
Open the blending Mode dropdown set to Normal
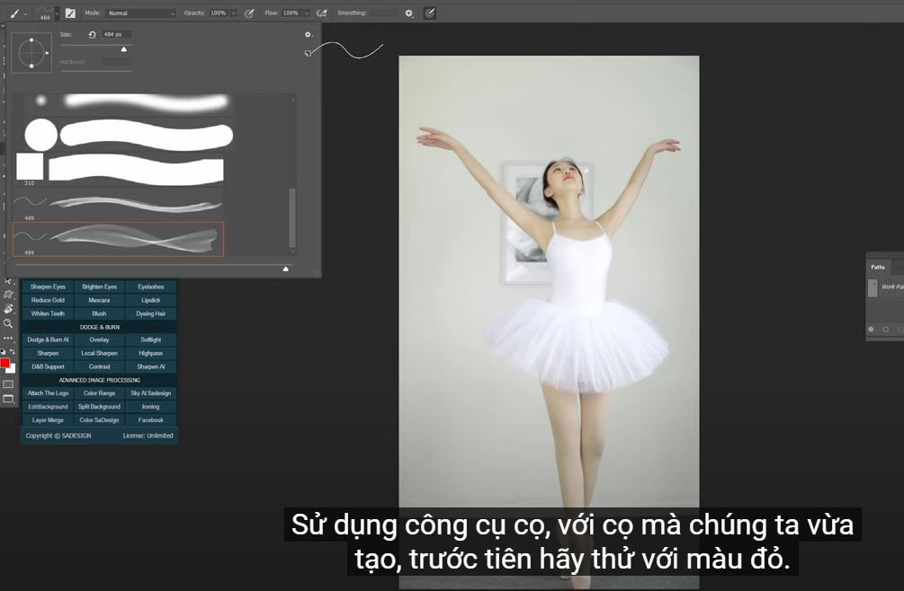tap(140, 13)
